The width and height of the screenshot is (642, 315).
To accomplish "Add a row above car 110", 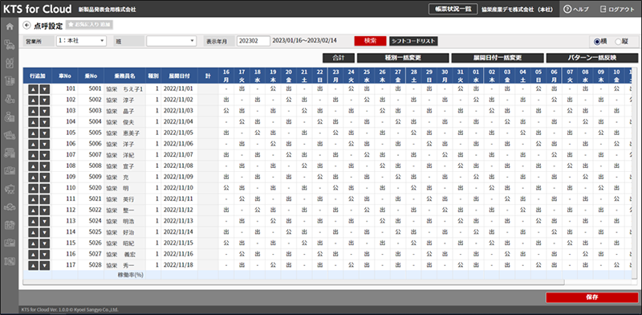I will click(x=33, y=188).
